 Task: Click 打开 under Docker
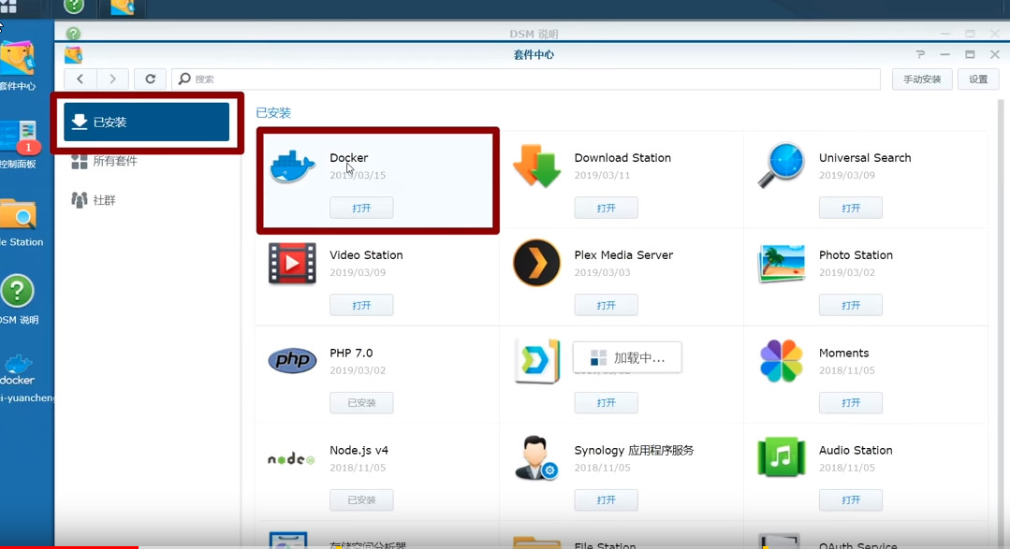[361, 208]
